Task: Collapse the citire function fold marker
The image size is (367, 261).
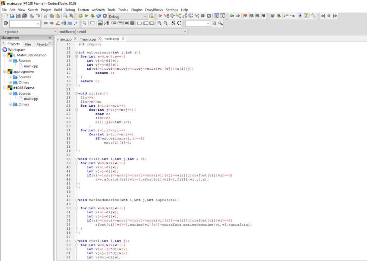Action: click(76, 93)
